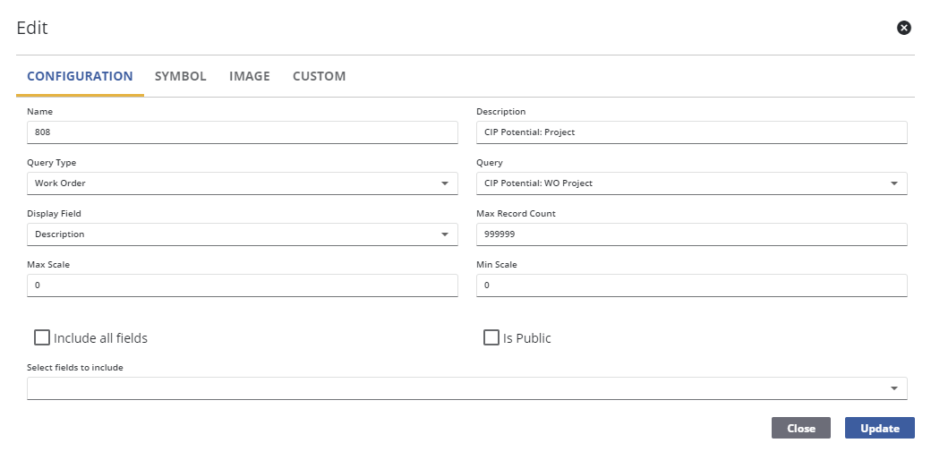Viewport: 931px width, 460px height.
Task: Enable the Include all fields checkbox
Action: point(42,337)
